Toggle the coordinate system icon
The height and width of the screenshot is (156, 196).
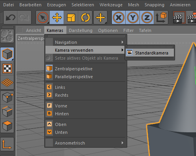[x=161, y=17]
